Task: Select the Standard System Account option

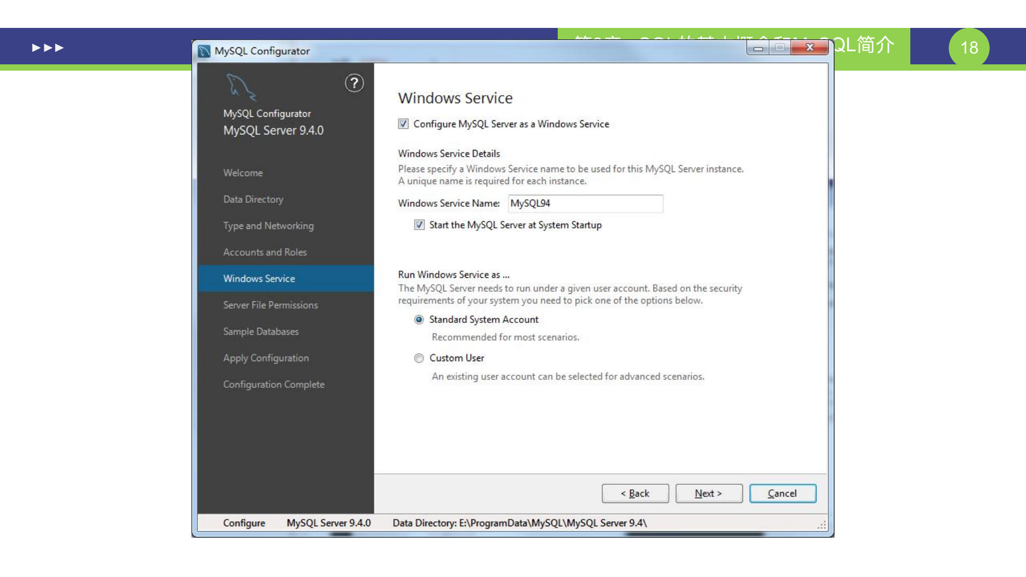Action: tap(419, 320)
